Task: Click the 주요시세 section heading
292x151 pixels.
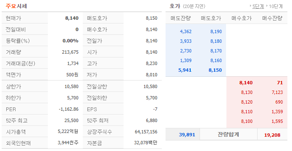Action: pos(16,6)
